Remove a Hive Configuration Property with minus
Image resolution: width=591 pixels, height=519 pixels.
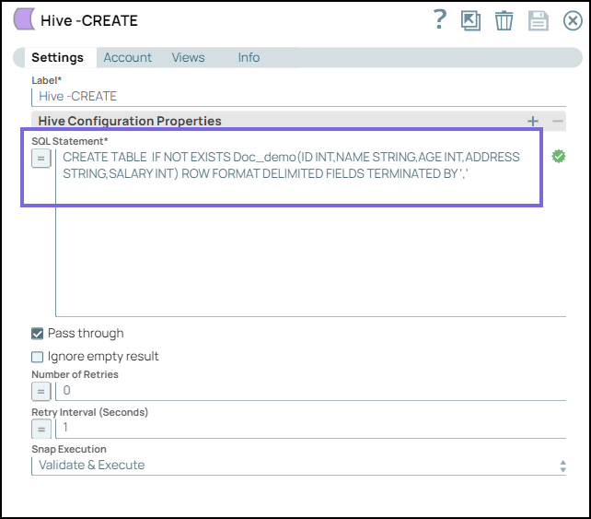point(558,121)
